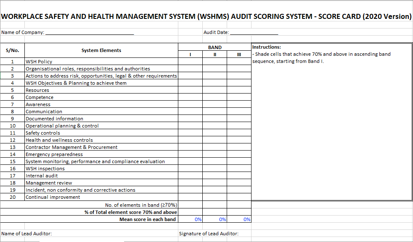Click the Management review row label
This screenshot has height=242, width=413.
pyautogui.click(x=49, y=183)
